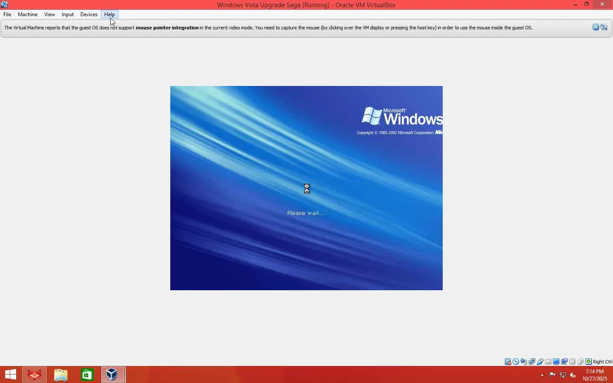Viewport: 613px width, 383px height.
Task: Click the shared folders indicator
Action: click(x=548, y=362)
